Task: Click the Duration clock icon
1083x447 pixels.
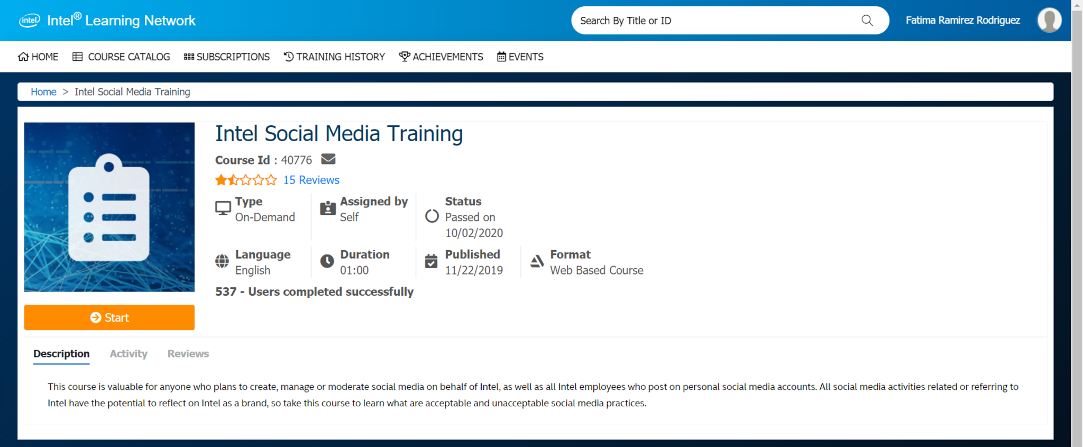Action: (327, 261)
